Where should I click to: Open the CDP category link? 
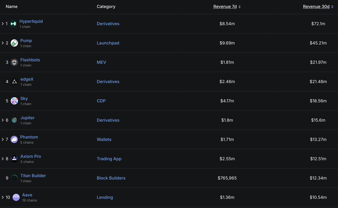(101, 101)
